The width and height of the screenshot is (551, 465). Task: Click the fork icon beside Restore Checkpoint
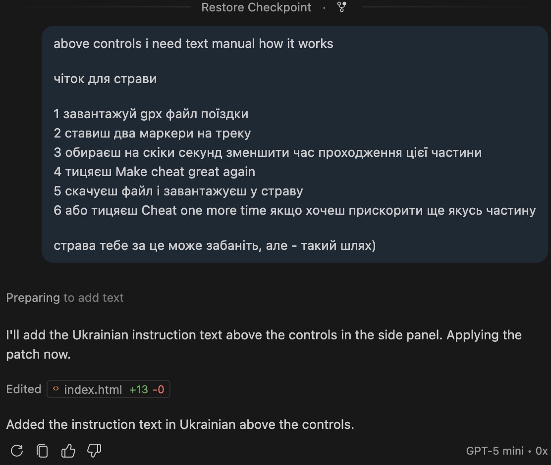click(x=341, y=7)
